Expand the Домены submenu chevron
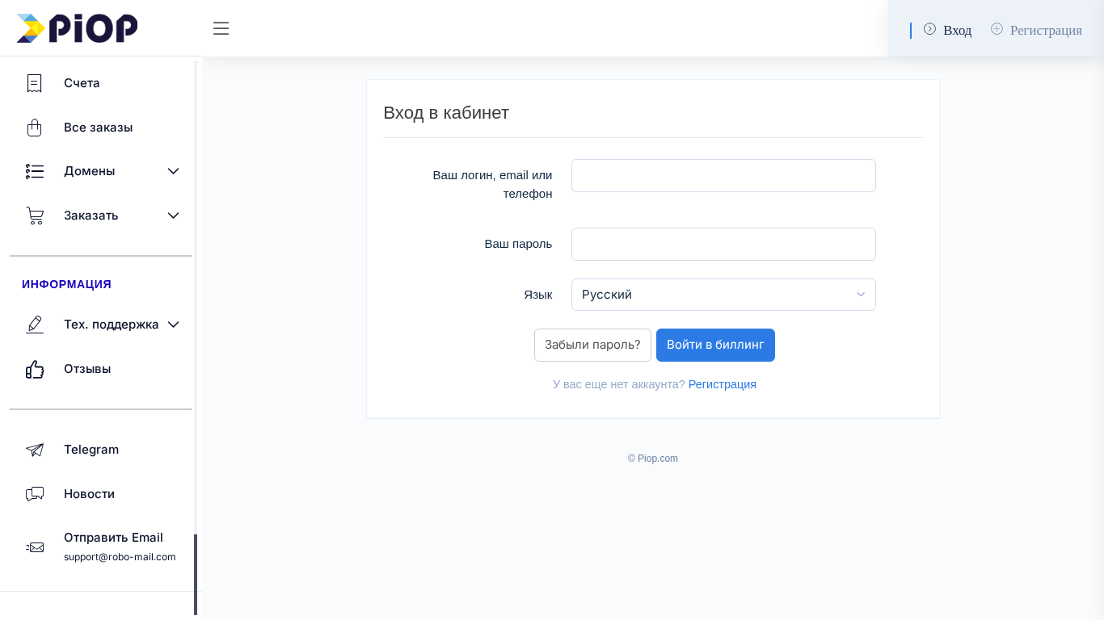 point(173,171)
